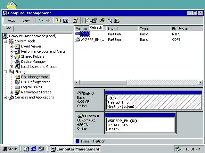Click the Disk Defragmenter icon
Screen dimensions: 205x153
coord(17,82)
